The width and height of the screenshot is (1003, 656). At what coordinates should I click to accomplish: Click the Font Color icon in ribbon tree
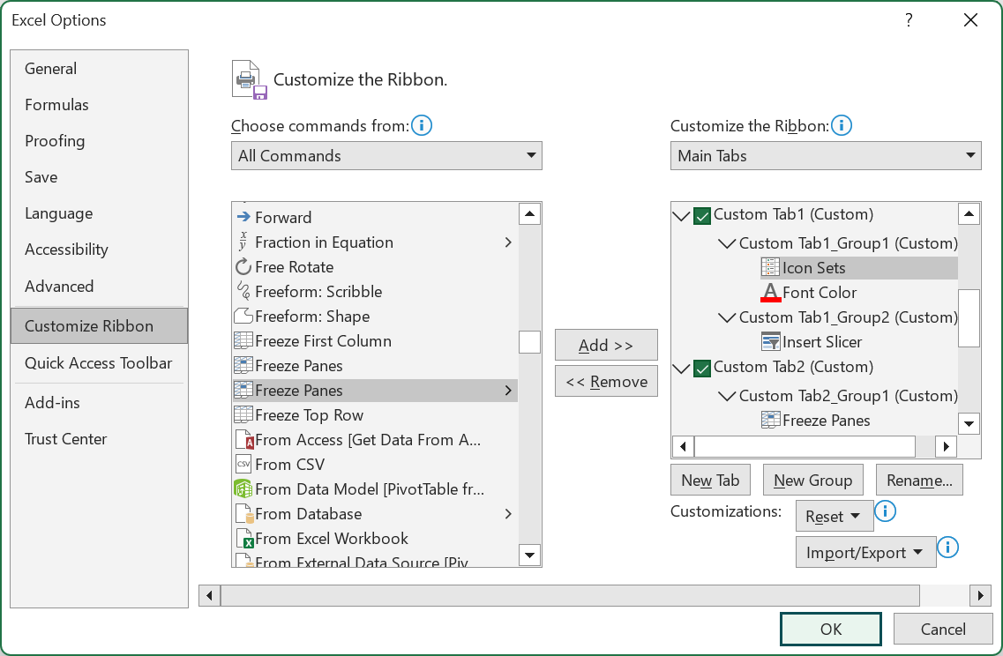[x=770, y=292]
